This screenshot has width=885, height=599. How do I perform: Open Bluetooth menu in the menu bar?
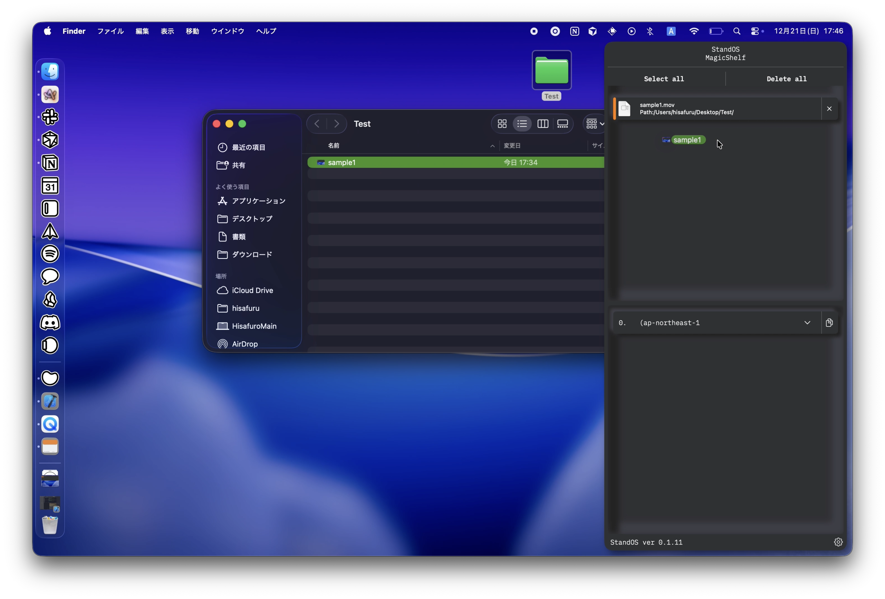click(x=650, y=31)
